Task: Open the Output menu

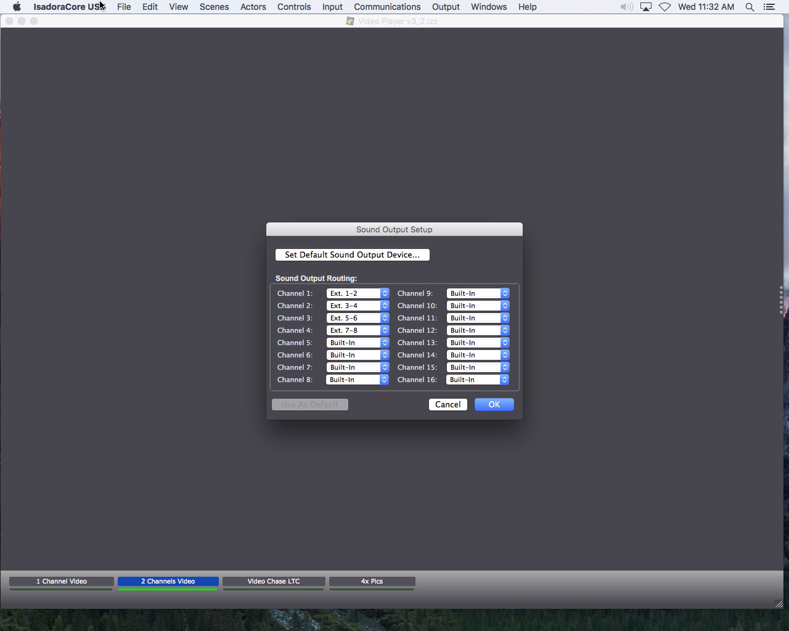Action: tap(446, 7)
